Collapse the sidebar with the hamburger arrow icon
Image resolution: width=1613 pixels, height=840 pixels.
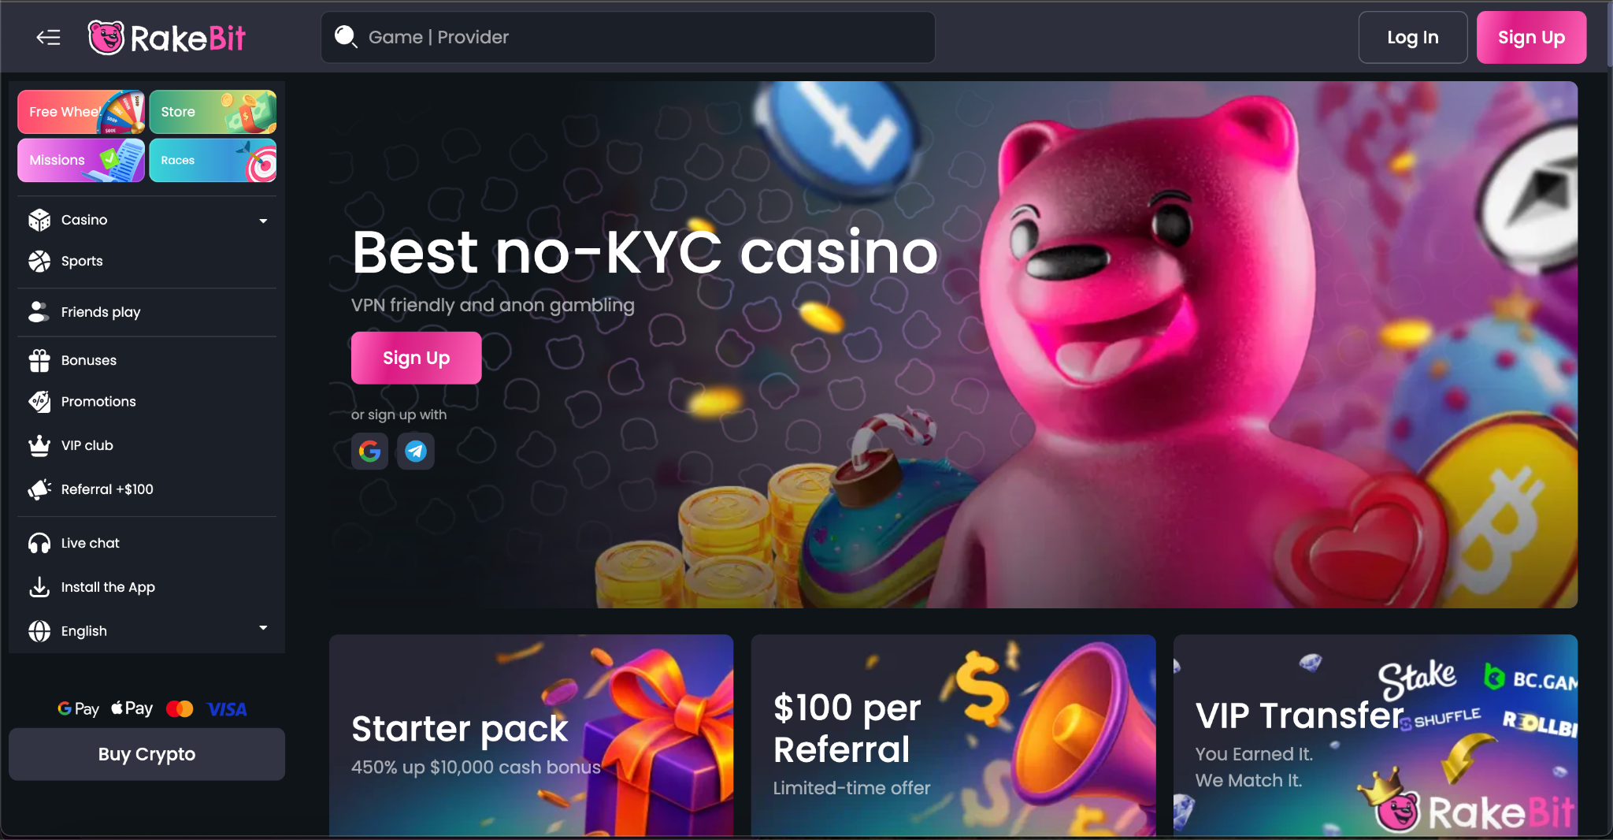[49, 37]
